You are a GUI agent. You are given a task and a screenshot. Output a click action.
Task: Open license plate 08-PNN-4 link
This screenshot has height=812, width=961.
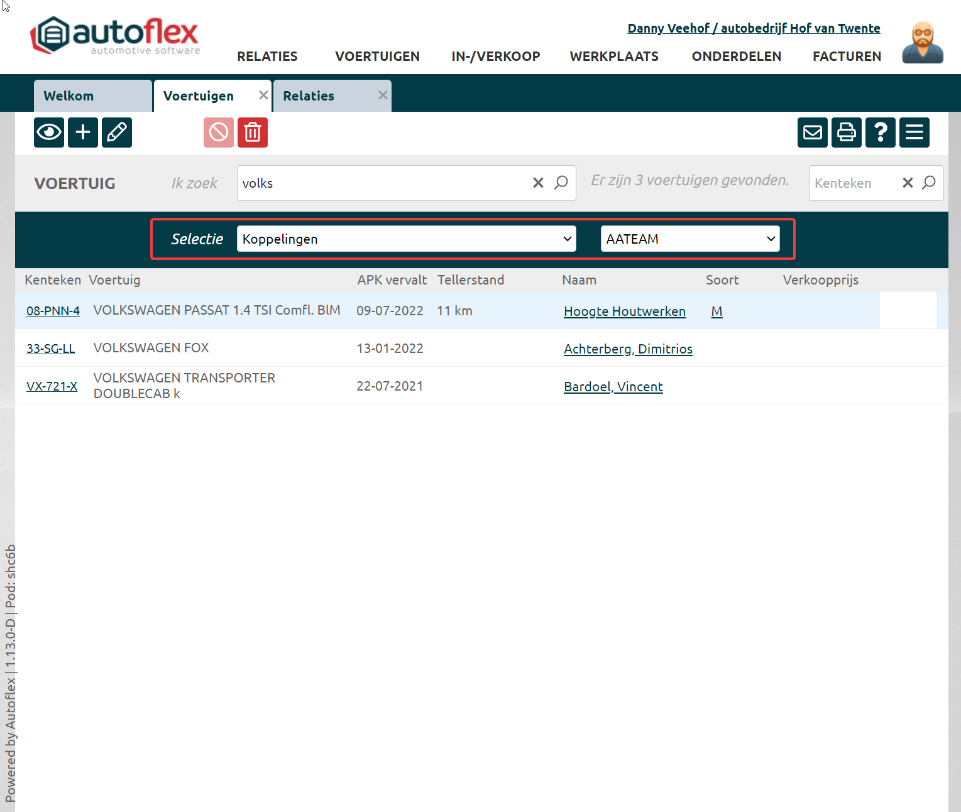click(x=53, y=311)
